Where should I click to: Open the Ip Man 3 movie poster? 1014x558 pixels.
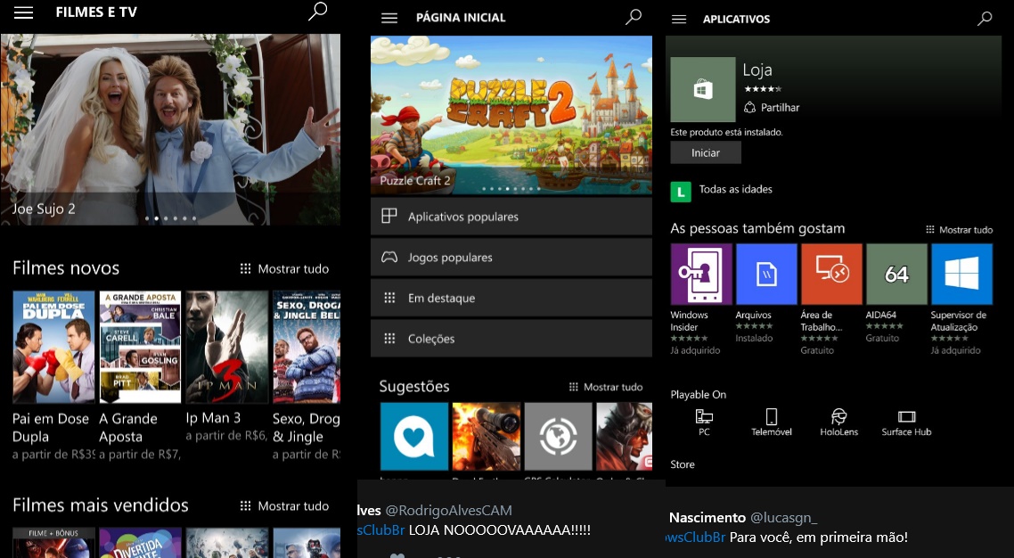[226, 347]
